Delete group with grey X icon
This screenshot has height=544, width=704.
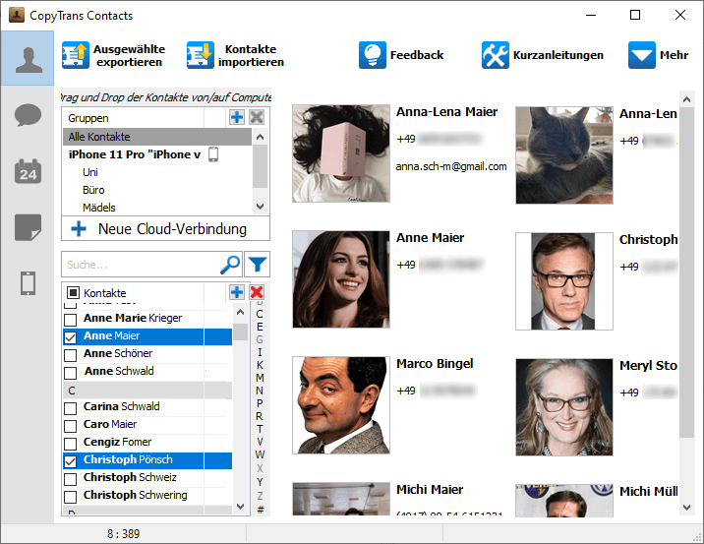point(257,118)
